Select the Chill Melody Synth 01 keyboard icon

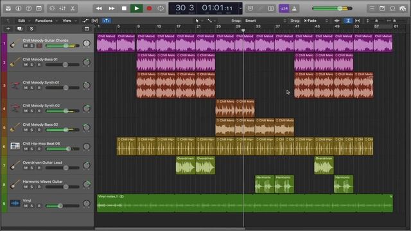coord(15,85)
